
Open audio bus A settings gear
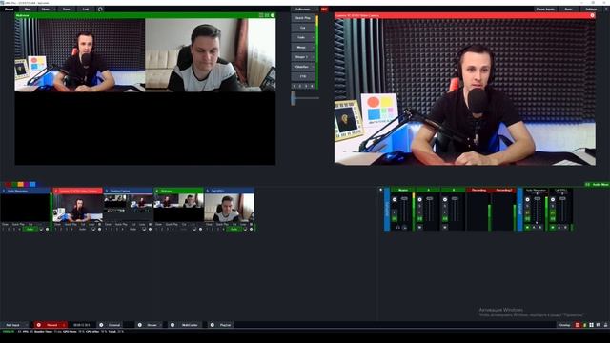coord(419,199)
